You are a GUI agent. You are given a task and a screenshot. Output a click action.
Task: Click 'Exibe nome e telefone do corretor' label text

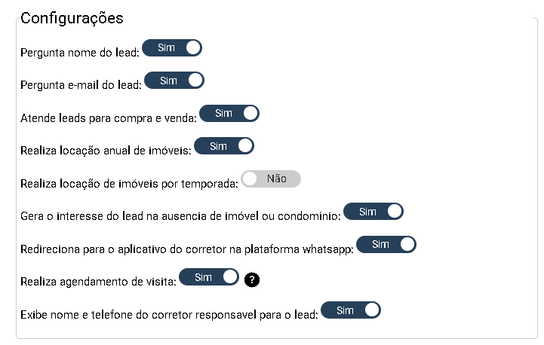pos(170,314)
